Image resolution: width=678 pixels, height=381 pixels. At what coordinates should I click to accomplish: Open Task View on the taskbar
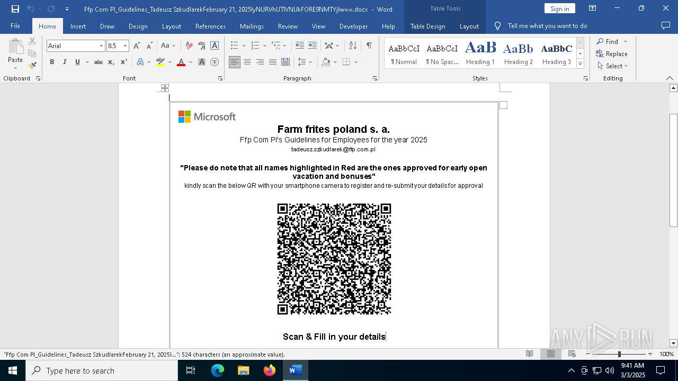click(x=191, y=370)
